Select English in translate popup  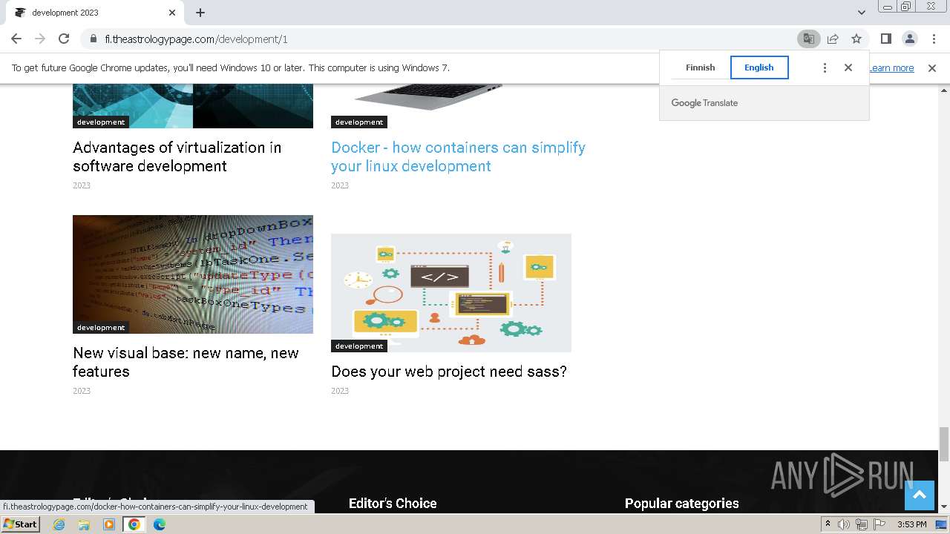point(759,67)
